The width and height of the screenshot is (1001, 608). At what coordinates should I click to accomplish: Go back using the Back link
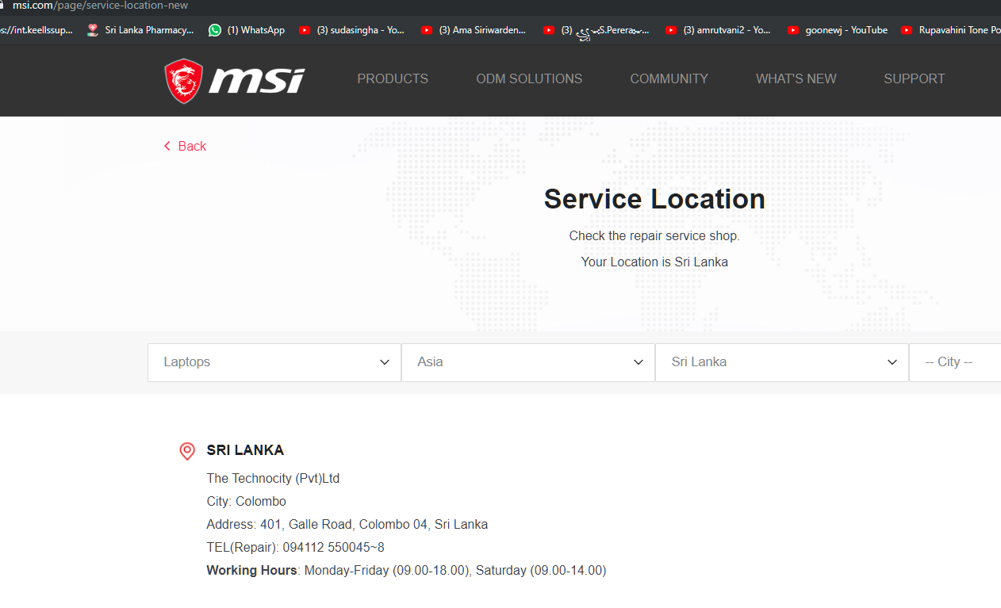[192, 146]
